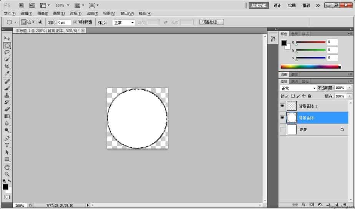Screen dimensions: 355x209
Task: Open the 滤镜 (Filter) menu
Action: tap(92, 13)
